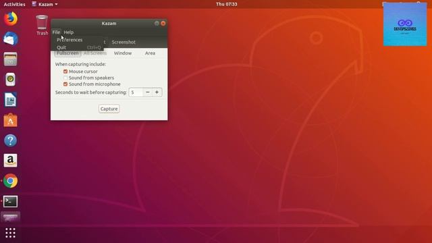Increase seconds to wait with plus
The width and height of the screenshot is (432, 243).
(157, 92)
